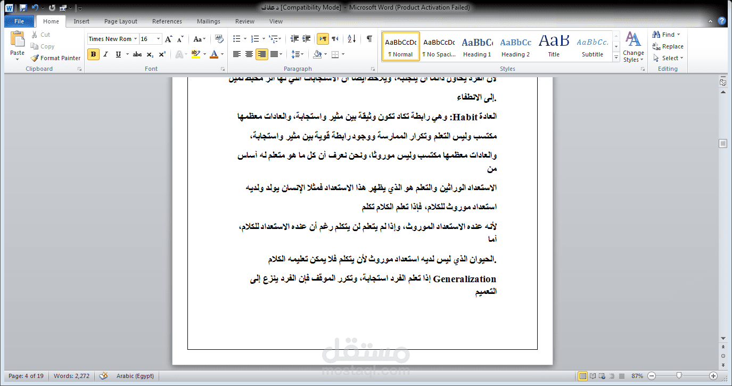The width and height of the screenshot is (732, 386).
Task: Click zoom out minus button
Action: [x=652, y=376]
